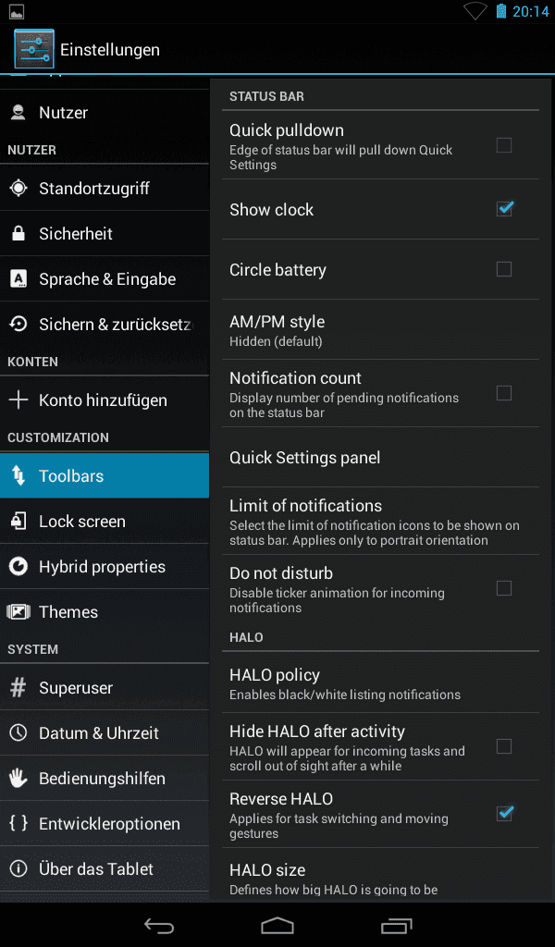The image size is (555, 947).
Task: Enable the Quick pulldown checkbox
Action: tap(504, 145)
